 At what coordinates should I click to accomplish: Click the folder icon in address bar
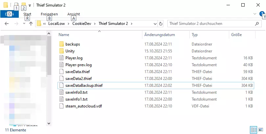click(39, 24)
